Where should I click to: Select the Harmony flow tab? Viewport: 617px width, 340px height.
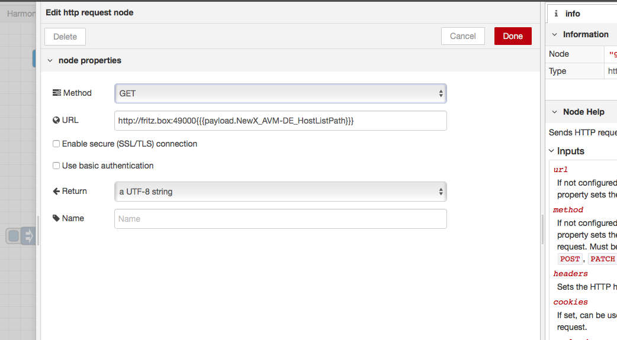(x=21, y=14)
